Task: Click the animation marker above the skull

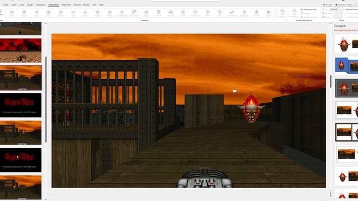Action: [234, 91]
